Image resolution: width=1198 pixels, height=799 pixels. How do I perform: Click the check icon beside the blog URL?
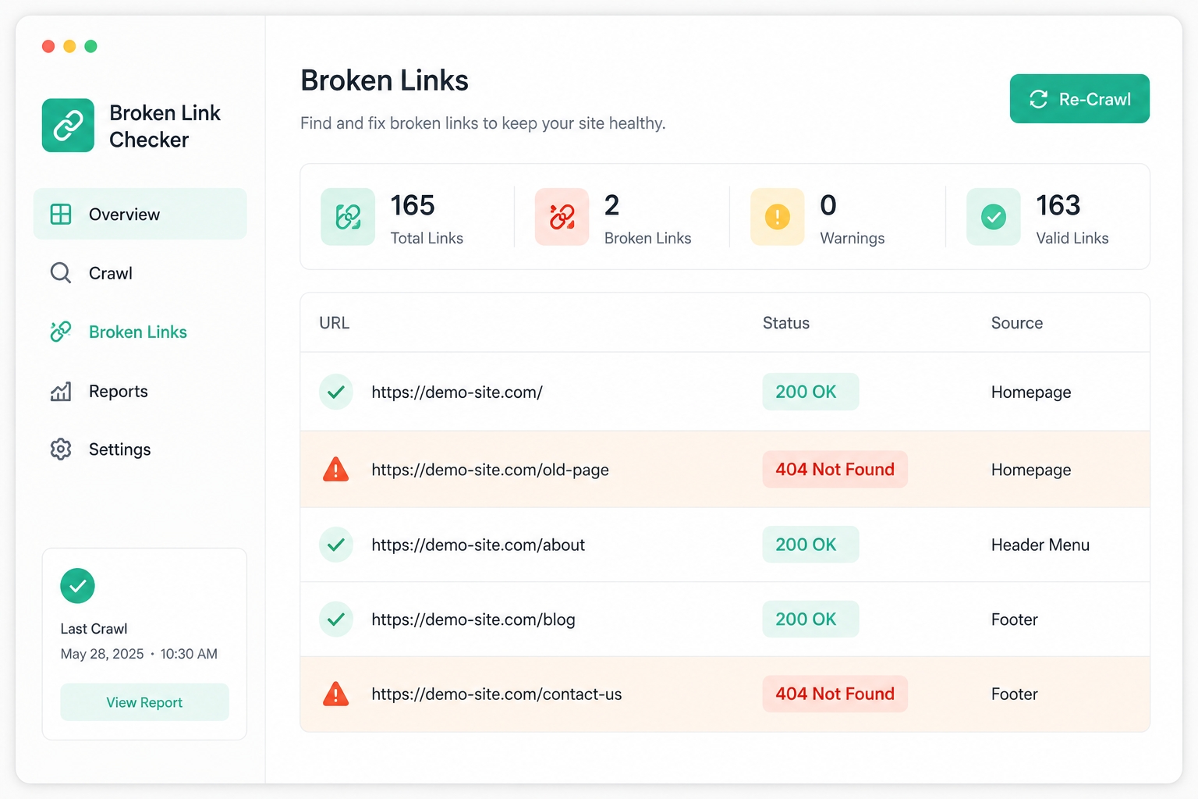(x=336, y=620)
